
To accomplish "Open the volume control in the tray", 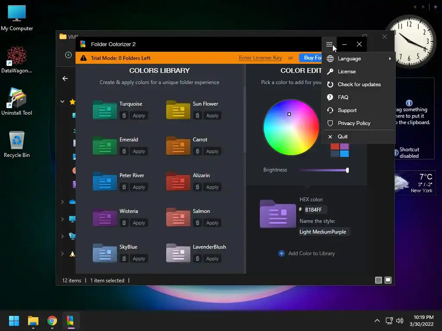I will (x=399, y=321).
